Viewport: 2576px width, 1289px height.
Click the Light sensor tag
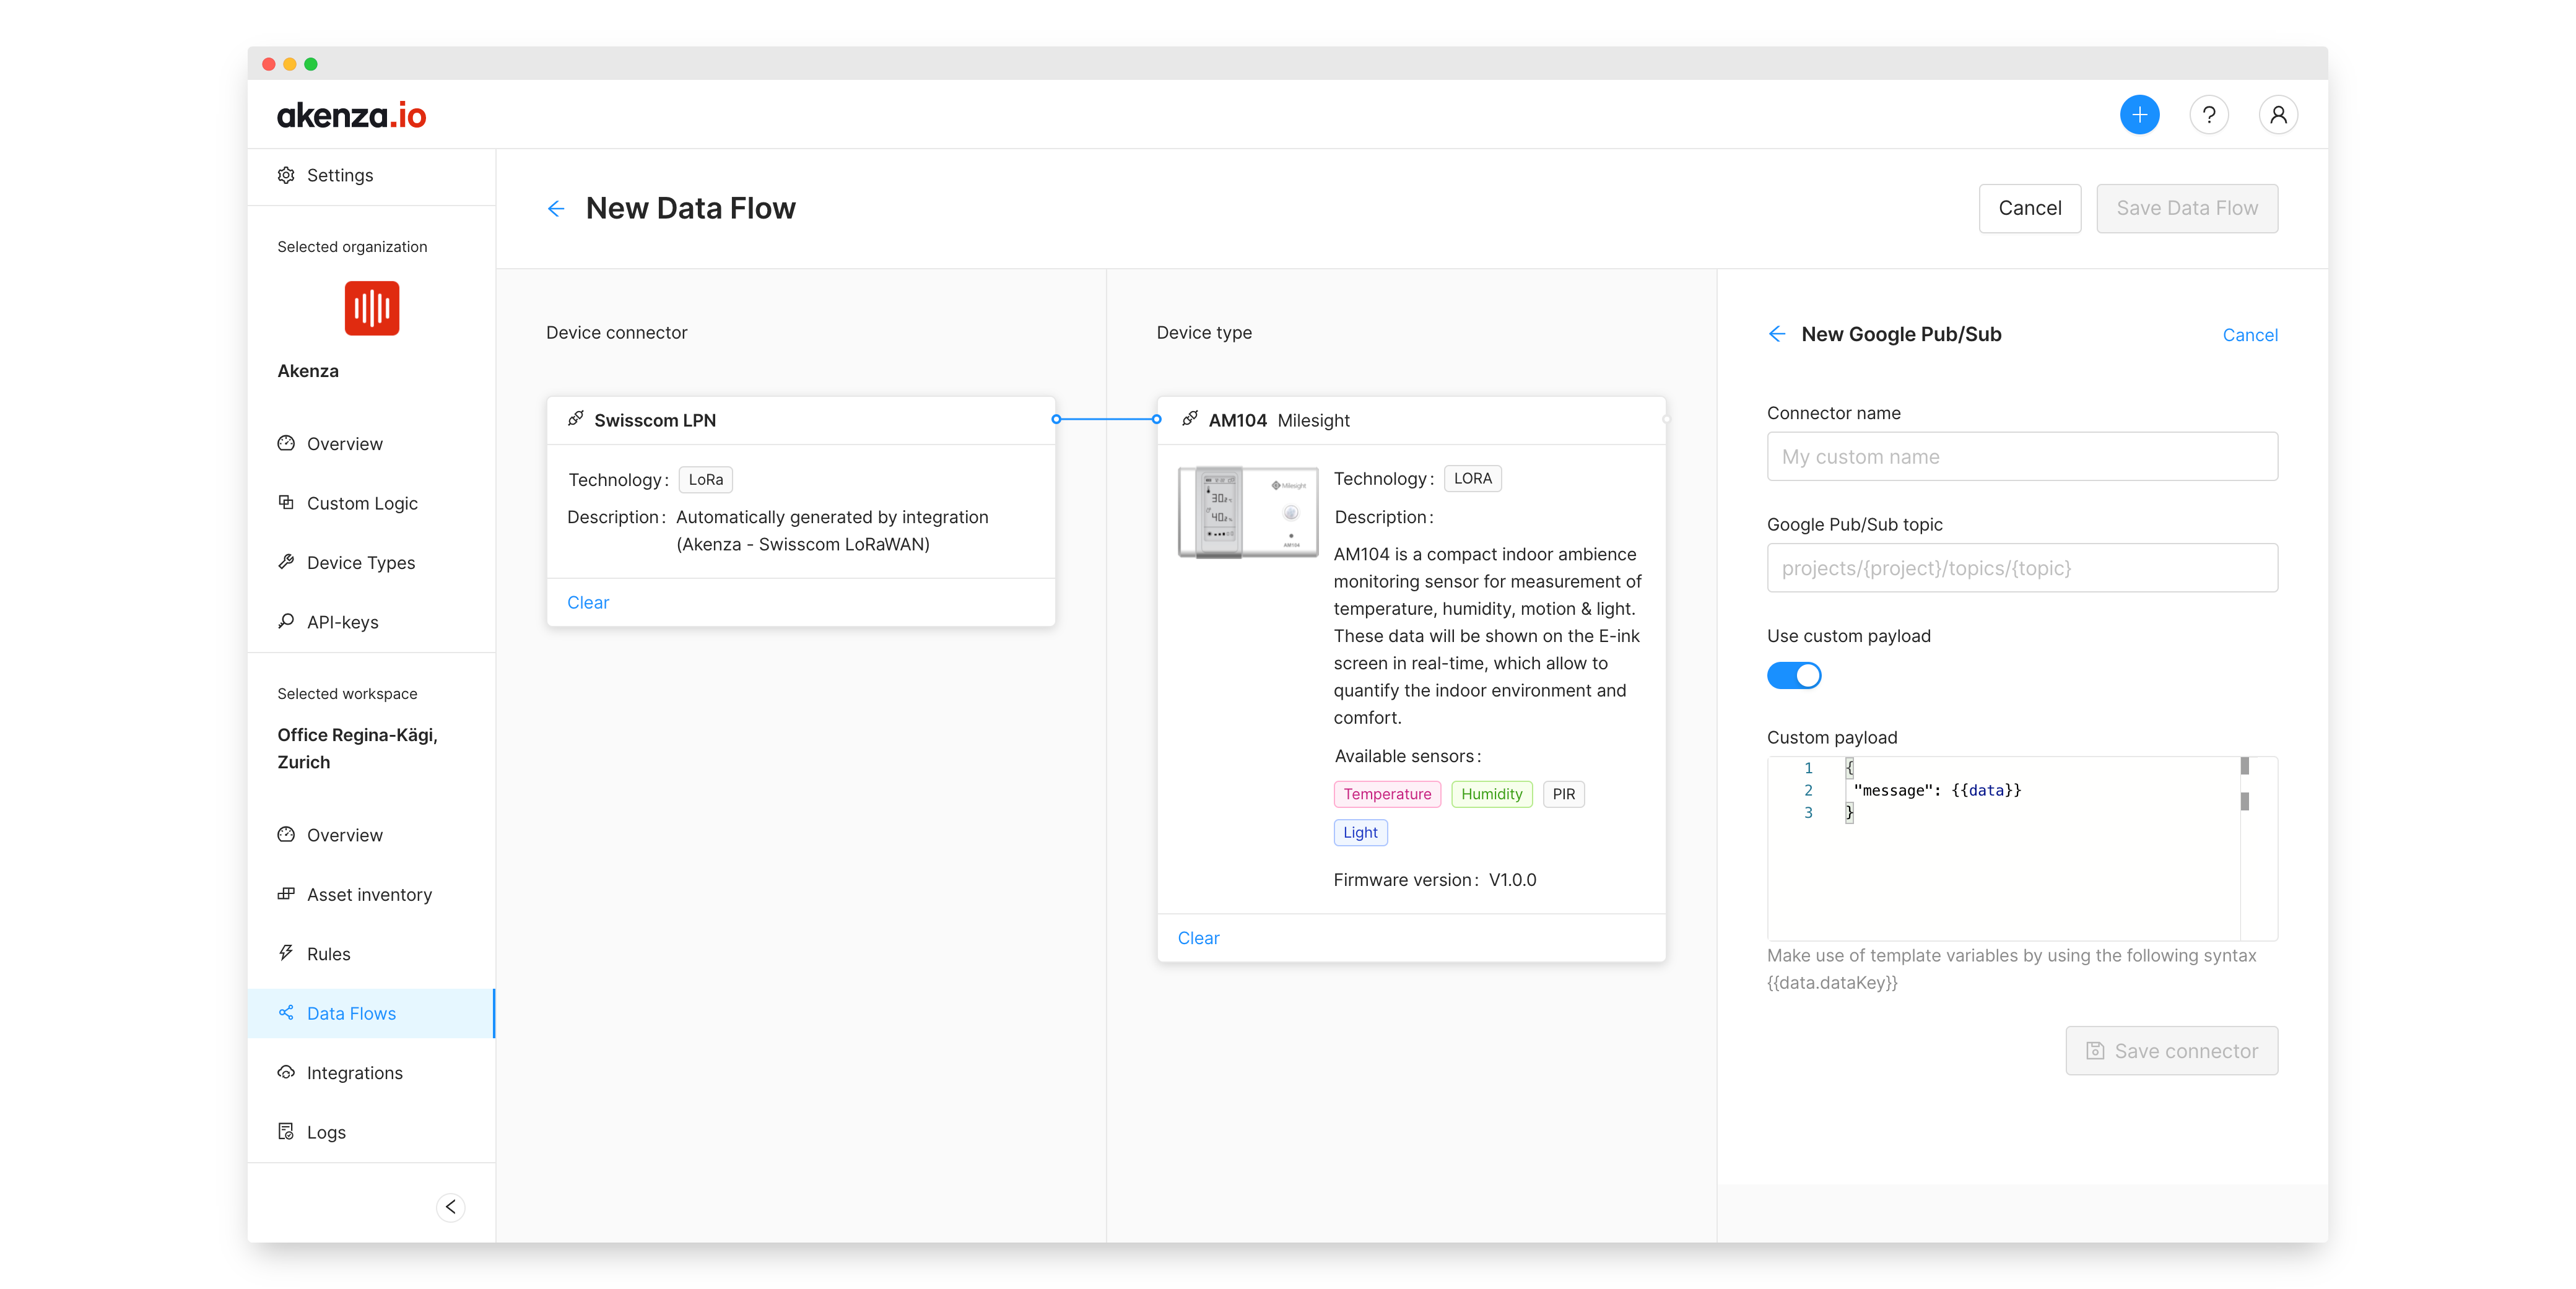pos(1360,832)
